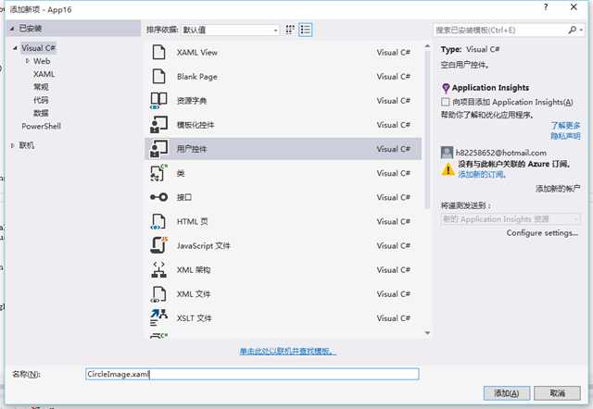593x409 pixels.
Task: Switch to medium icons list view
Action: tap(305, 30)
